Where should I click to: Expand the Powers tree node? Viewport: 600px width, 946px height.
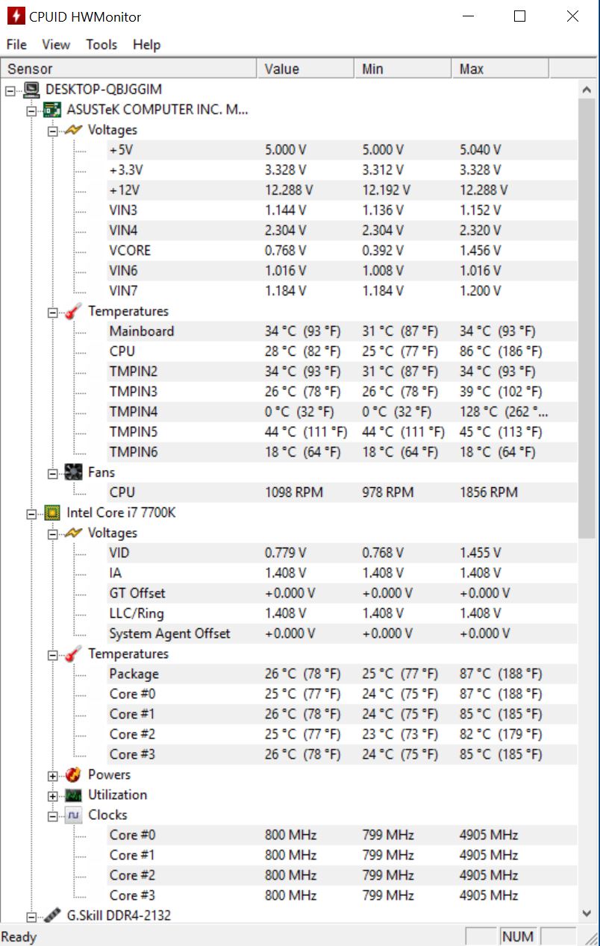tap(52, 775)
